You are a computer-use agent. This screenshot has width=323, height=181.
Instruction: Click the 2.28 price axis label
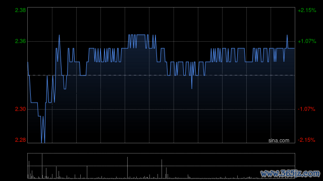tap(20, 140)
